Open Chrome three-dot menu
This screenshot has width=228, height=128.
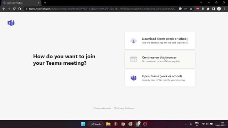pyautogui.click(x=224, y=9)
